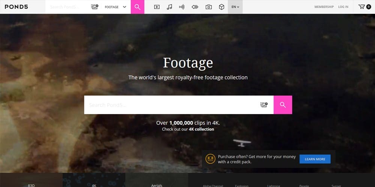Screen dimensions: 375x187
Task: Focus the top header search field
Action: coord(69,7)
